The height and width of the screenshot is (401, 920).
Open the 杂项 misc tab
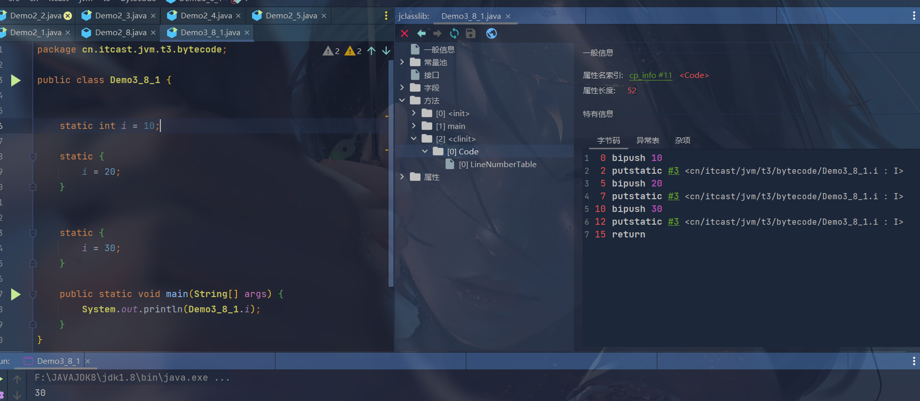coord(683,141)
